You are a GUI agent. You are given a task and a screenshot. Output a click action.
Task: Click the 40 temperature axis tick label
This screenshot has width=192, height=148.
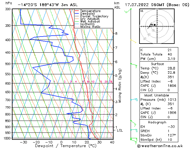point(112,142)
